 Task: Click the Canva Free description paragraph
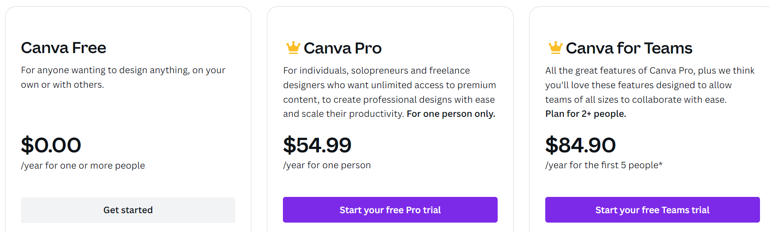tap(123, 77)
